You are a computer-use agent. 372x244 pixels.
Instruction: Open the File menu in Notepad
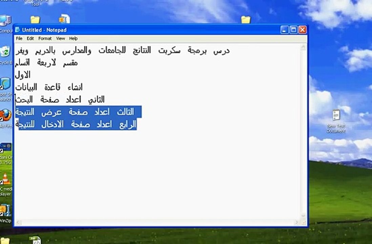[19, 38]
